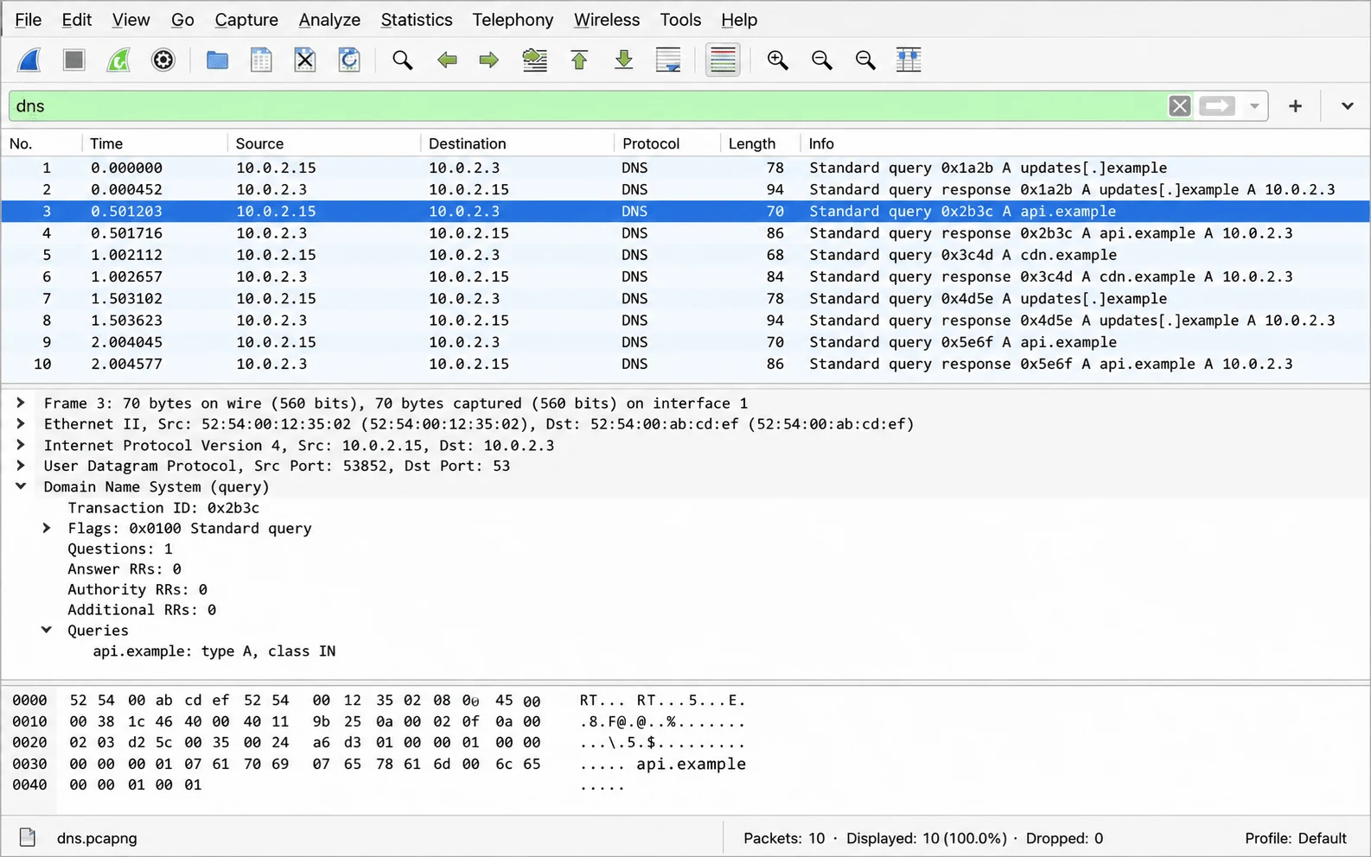Go back in packet history arrow
This screenshot has width=1371, height=857.
click(447, 60)
